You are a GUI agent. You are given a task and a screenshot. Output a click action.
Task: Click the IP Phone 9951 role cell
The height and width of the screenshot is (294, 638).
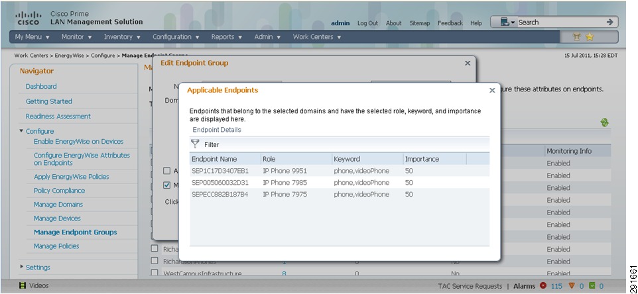point(285,171)
